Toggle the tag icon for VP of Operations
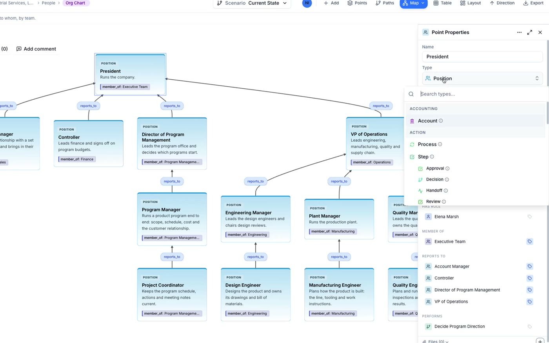 pyautogui.click(x=529, y=302)
